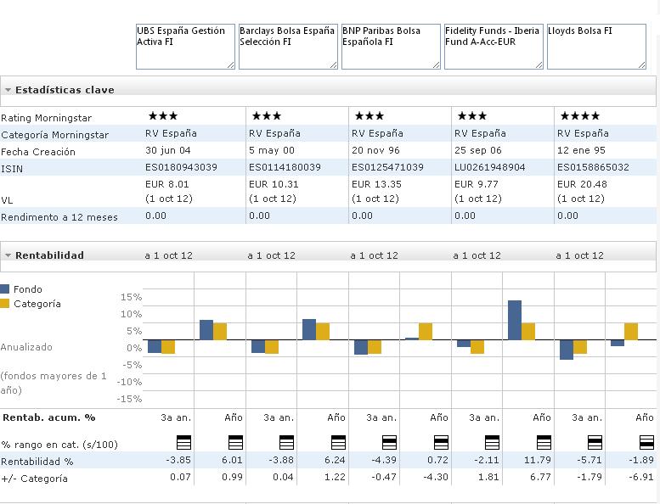Click four-star rating of Lloyds Bolsa fund
Image resolution: width=660 pixels, height=504 pixels.
(x=580, y=116)
